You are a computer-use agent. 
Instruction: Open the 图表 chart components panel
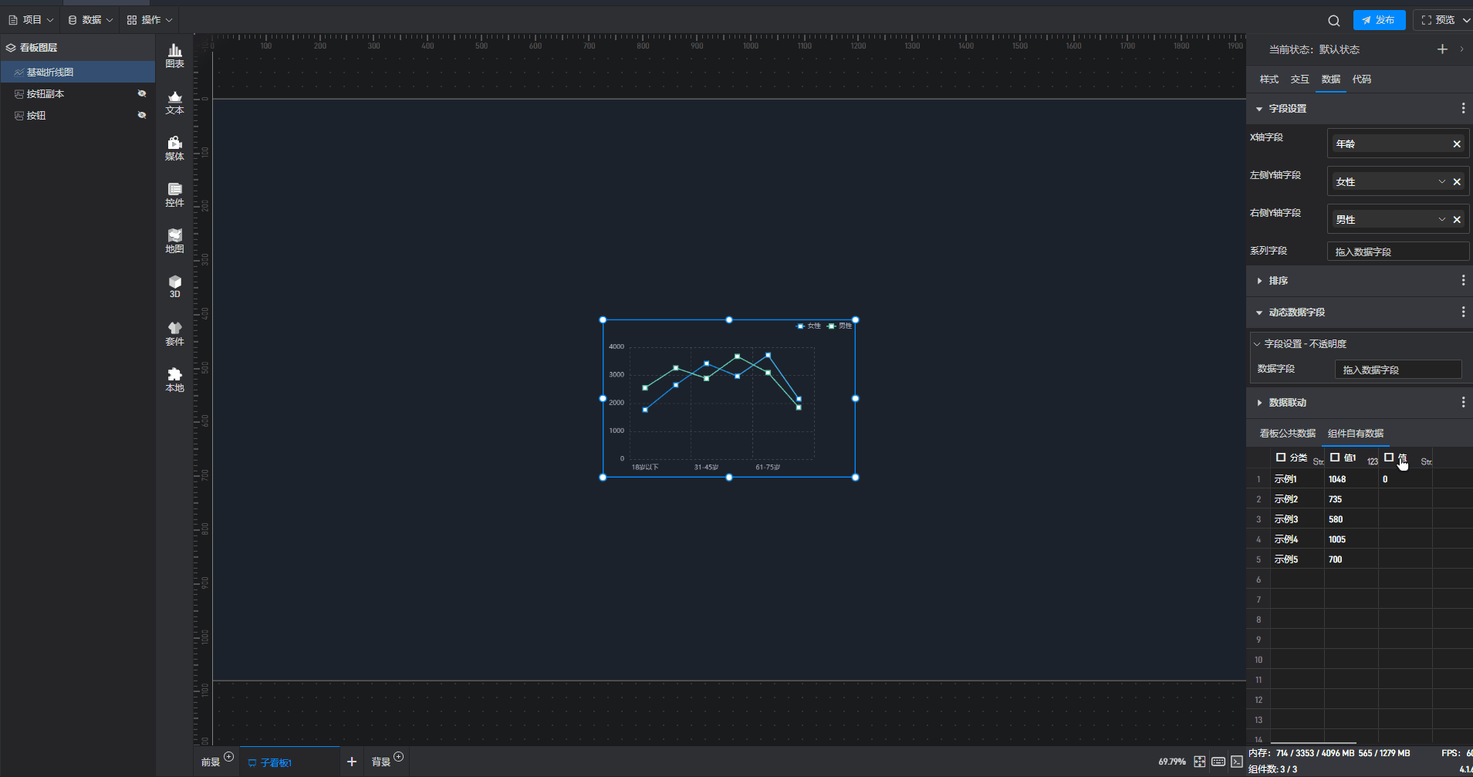[x=175, y=56]
